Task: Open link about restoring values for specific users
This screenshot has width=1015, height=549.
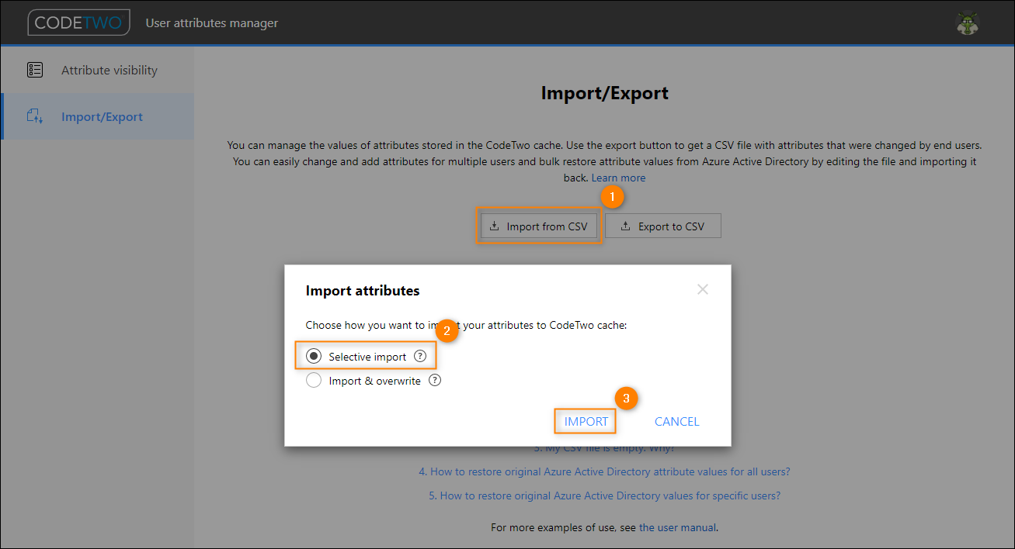Action: 604,495
